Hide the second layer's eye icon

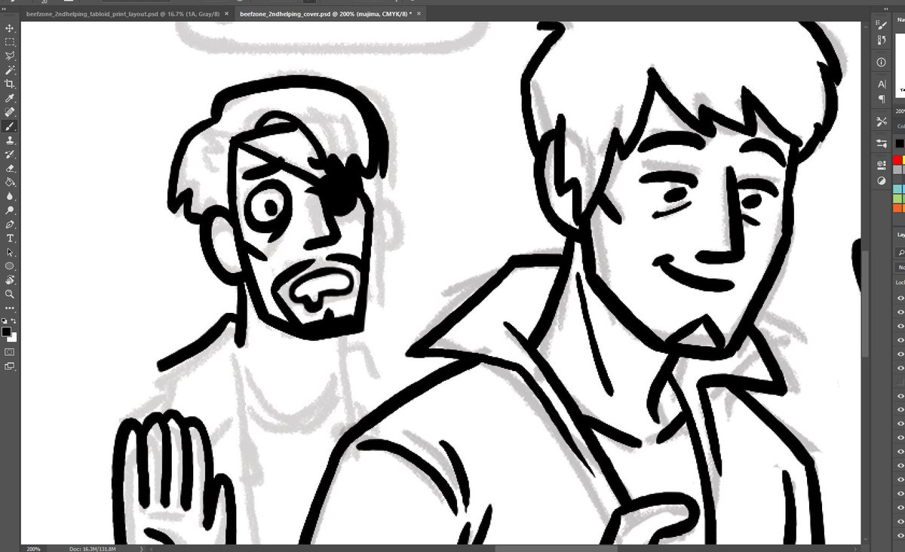click(900, 312)
